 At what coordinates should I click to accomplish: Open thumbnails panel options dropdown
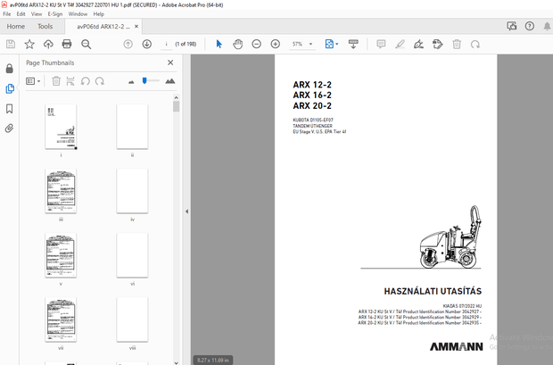(x=33, y=81)
